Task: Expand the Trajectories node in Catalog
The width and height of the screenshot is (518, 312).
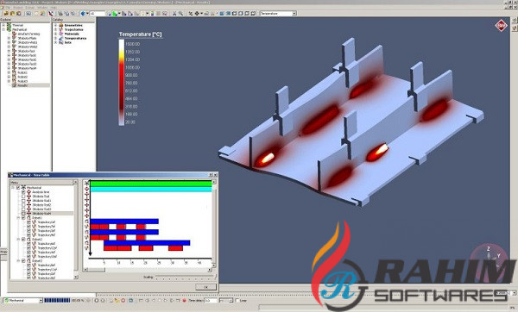Action: click(55, 29)
